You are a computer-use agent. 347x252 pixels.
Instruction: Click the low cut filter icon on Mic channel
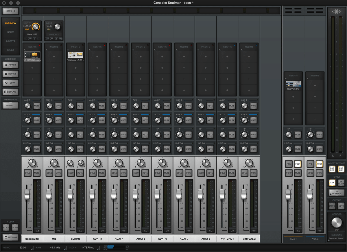click(x=51, y=39)
